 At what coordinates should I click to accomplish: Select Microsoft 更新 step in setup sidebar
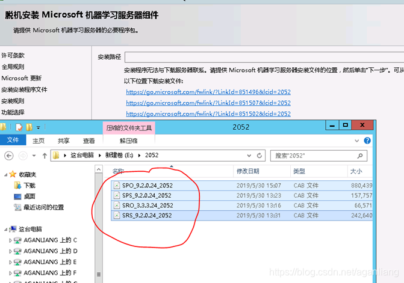pyautogui.click(x=22, y=78)
